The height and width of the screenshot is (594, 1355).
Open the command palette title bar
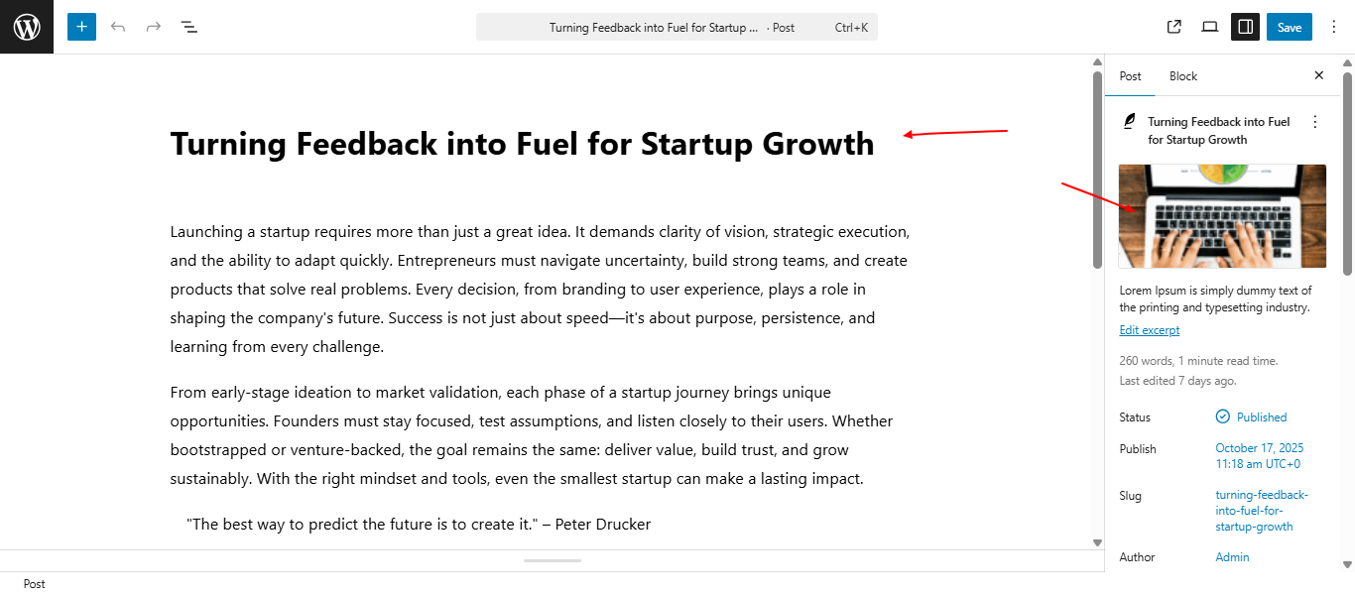tap(677, 28)
